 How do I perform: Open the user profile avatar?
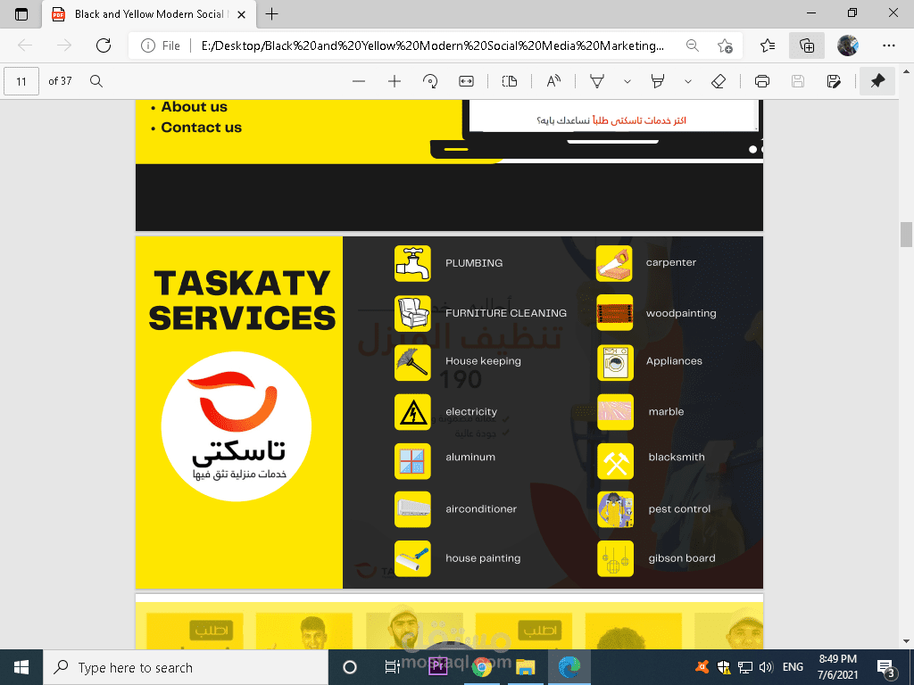point(848,45)
